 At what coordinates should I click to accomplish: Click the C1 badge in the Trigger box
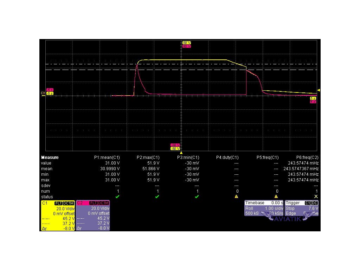(x=308, y=203)
